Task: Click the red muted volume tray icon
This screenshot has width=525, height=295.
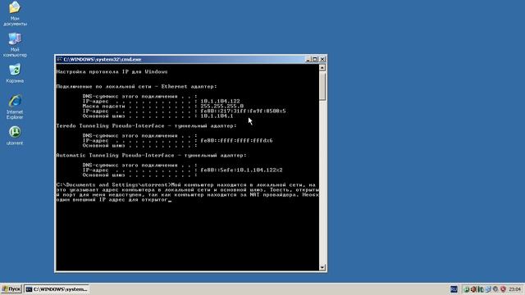Action: [473, 289]
